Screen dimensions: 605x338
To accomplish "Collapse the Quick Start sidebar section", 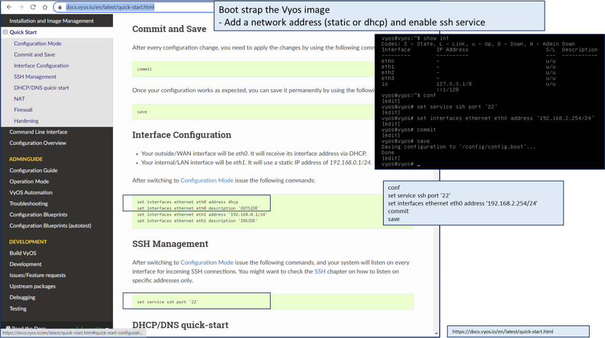I will tap(5, 32).
